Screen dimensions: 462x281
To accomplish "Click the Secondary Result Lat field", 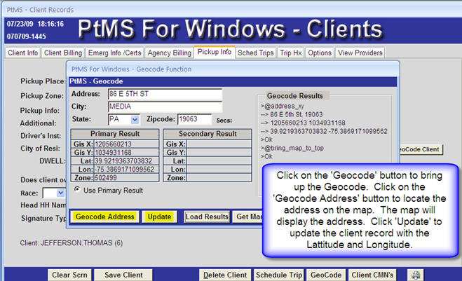I will (x=219, y=161).
